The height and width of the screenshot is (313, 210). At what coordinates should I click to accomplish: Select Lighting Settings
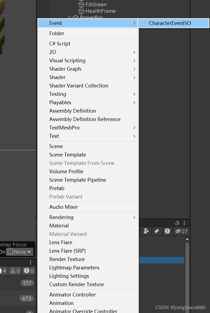coord(88,276)
